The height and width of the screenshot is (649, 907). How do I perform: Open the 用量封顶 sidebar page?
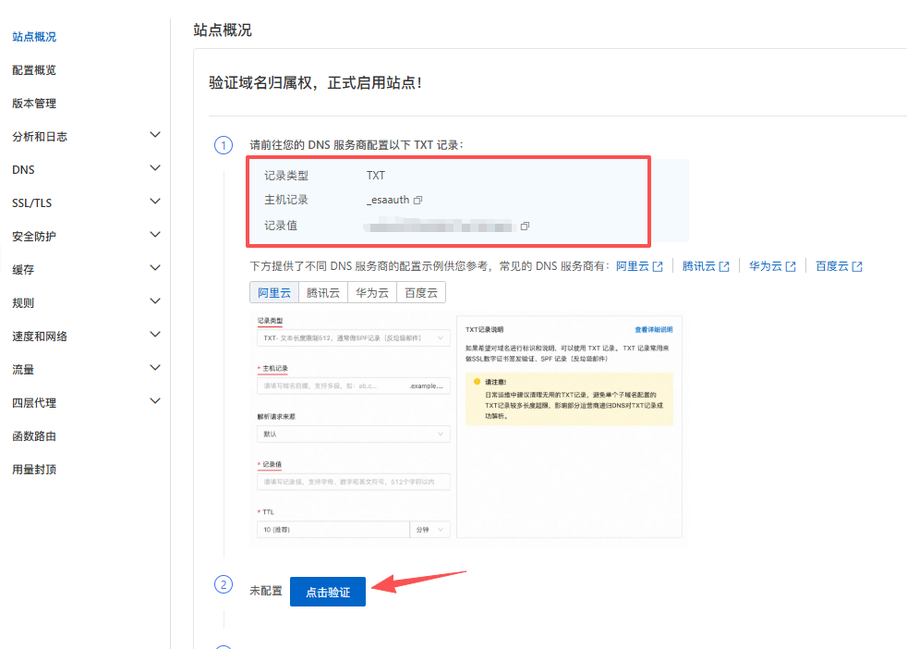pyautogui.click(x=34, y=470)
